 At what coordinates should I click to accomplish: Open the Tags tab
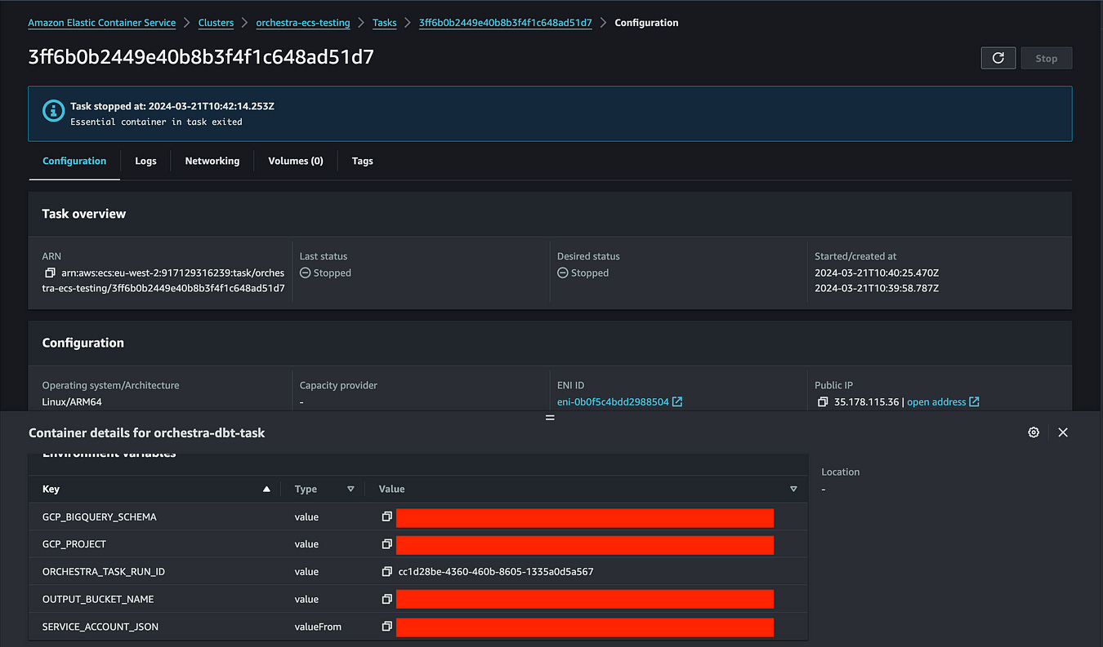363,162
